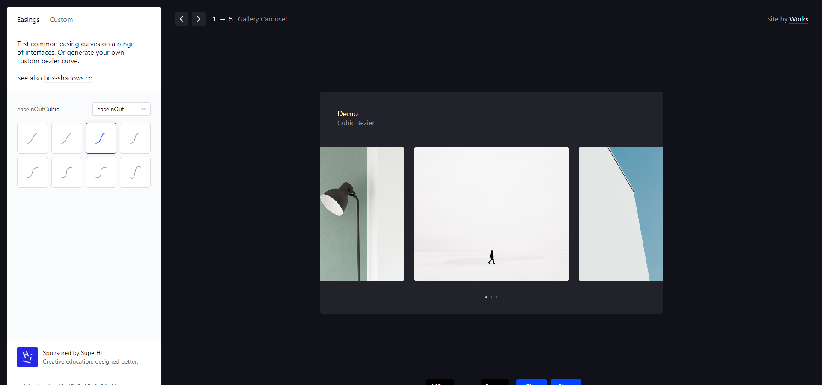
Task: Click the 'Test common easing curves' description
Action: [x=76, y=53]
